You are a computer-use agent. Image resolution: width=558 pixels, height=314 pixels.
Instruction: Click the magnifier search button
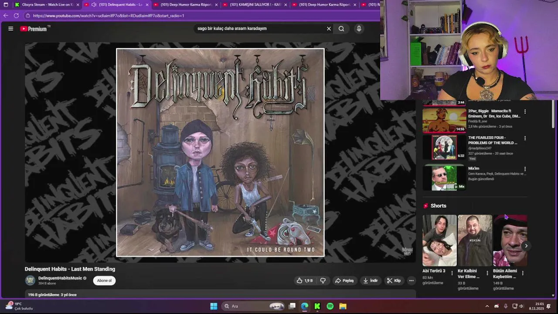click(x=341, y=29)
